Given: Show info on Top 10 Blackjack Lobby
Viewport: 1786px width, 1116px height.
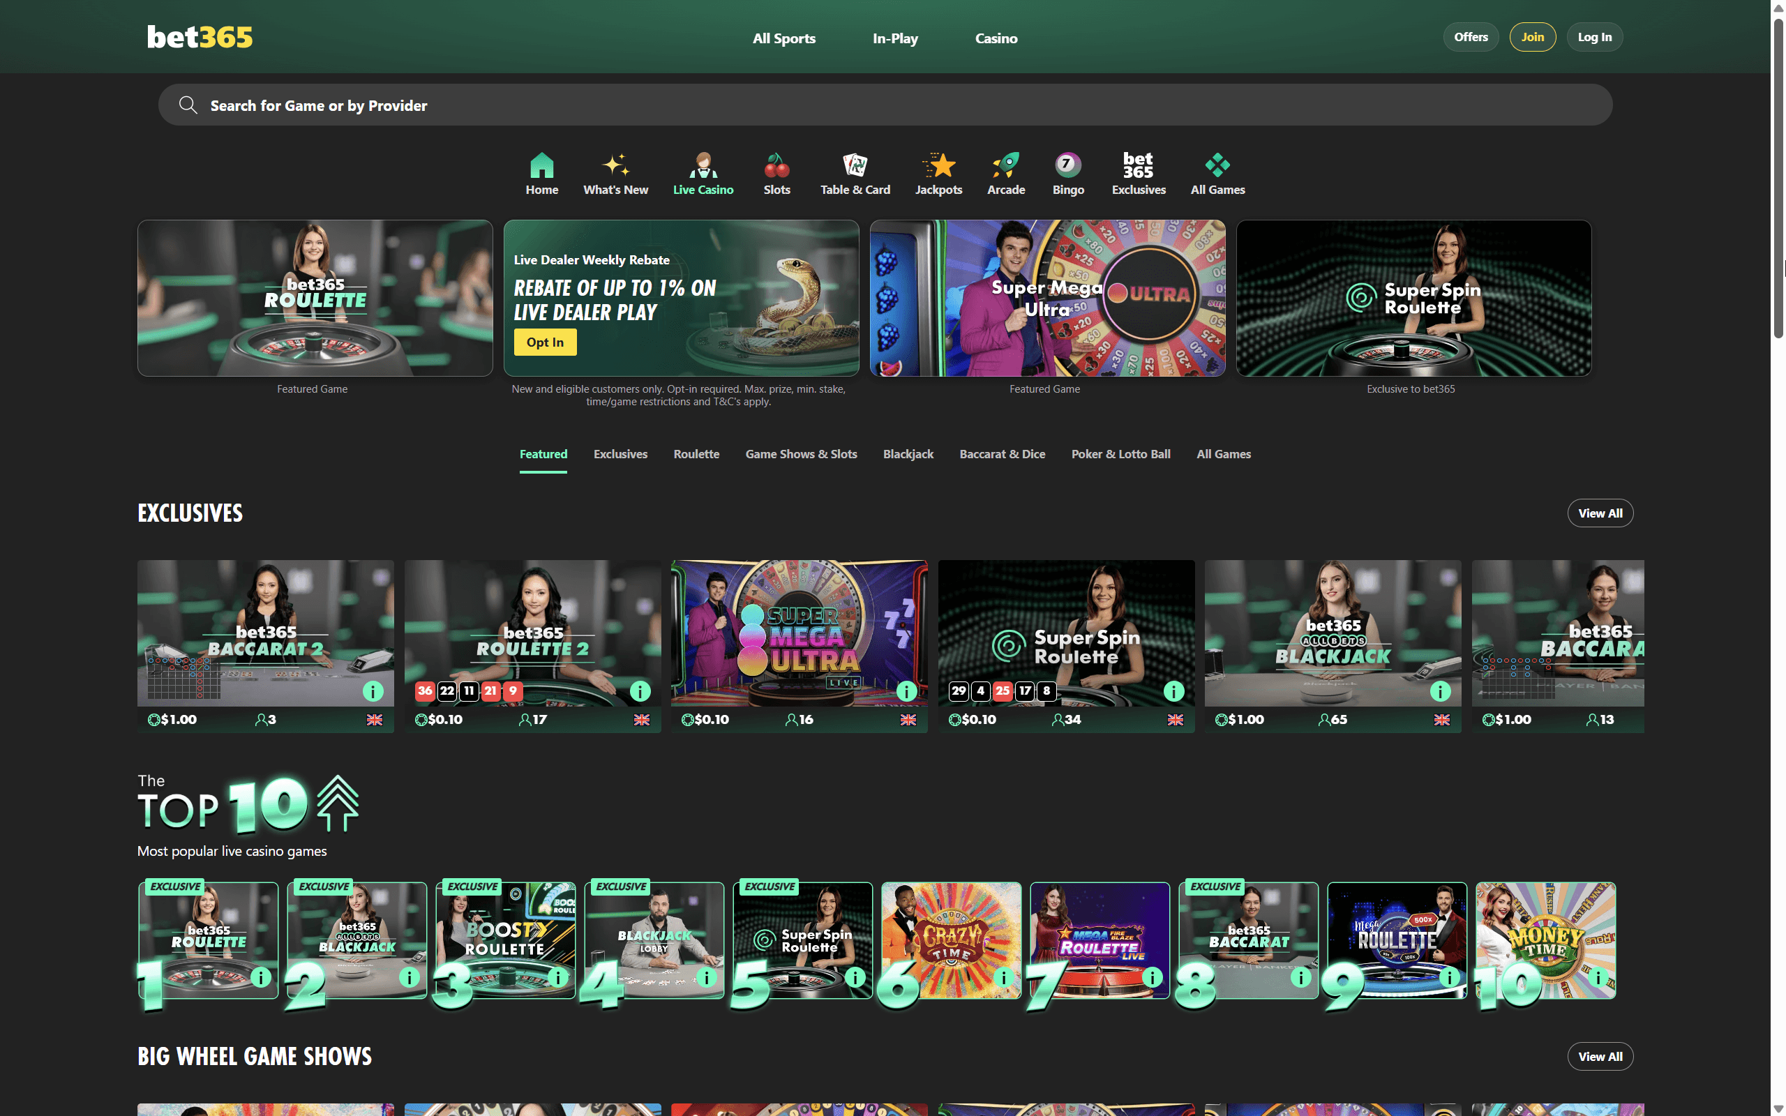Looking at the screenshot, I should point(706,977).
